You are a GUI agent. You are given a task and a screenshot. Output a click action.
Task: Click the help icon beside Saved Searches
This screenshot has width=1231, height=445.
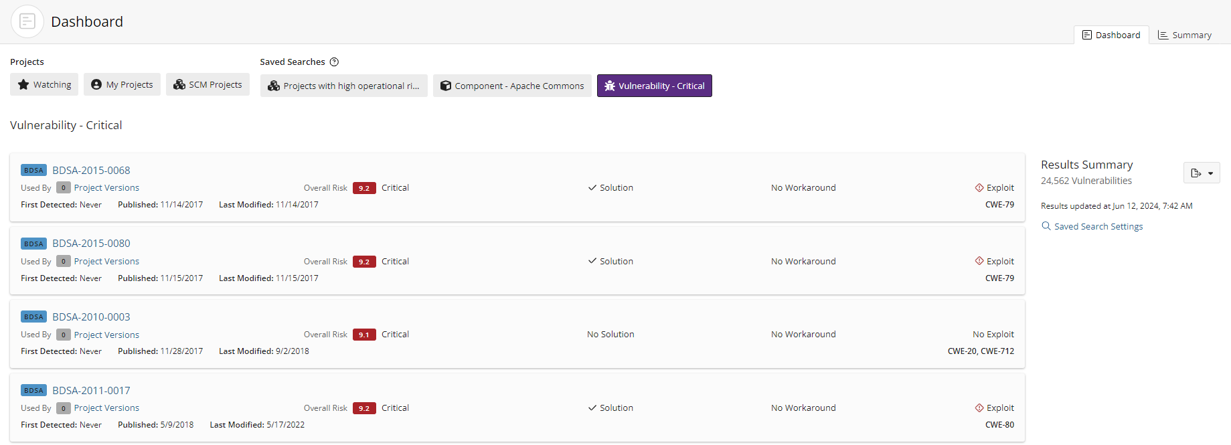click(334, 62)
